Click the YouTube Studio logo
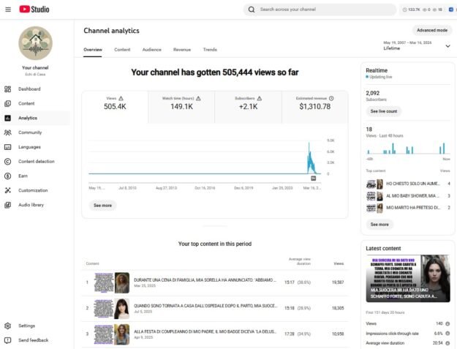The height and width of the screenshot is (349, 457). pos(34,9)
